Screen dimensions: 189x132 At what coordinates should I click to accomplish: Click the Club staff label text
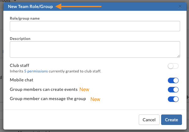coord(20,65)
